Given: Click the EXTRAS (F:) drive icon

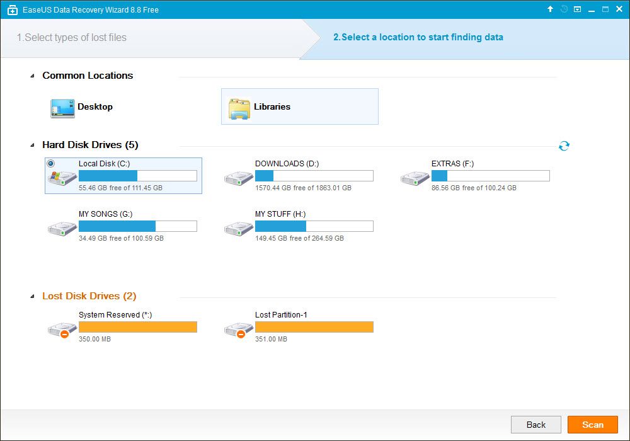Looking at the screenshot, I should [415, 178].
